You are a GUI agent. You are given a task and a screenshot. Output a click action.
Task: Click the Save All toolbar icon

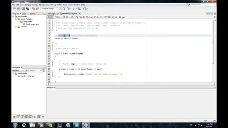28,9
